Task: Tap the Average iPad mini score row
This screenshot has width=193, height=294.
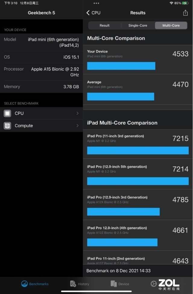Action: pos(138,90)
